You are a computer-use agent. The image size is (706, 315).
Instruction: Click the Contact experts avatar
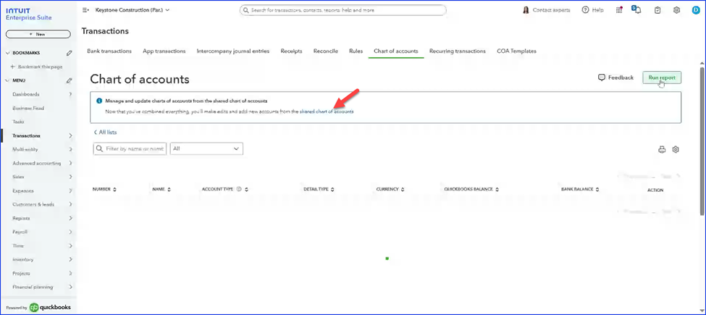click(526, 10)
